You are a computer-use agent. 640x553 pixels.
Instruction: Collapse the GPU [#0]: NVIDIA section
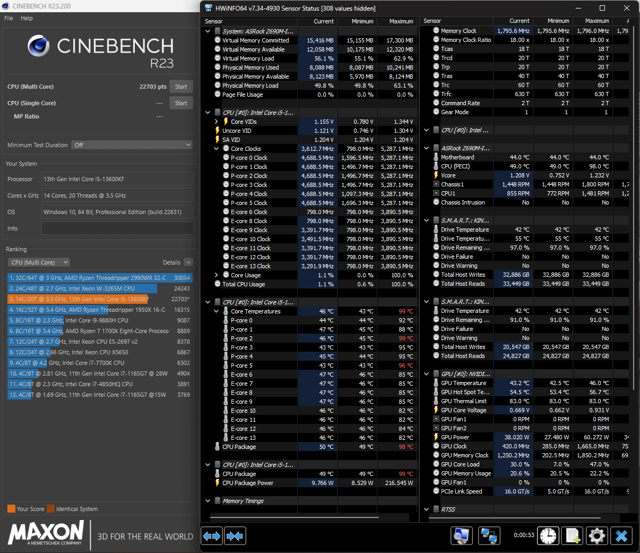point(427,374)
